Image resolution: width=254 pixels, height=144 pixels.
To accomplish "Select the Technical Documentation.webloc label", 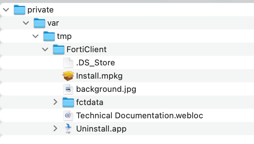I will tap(140, 115).
